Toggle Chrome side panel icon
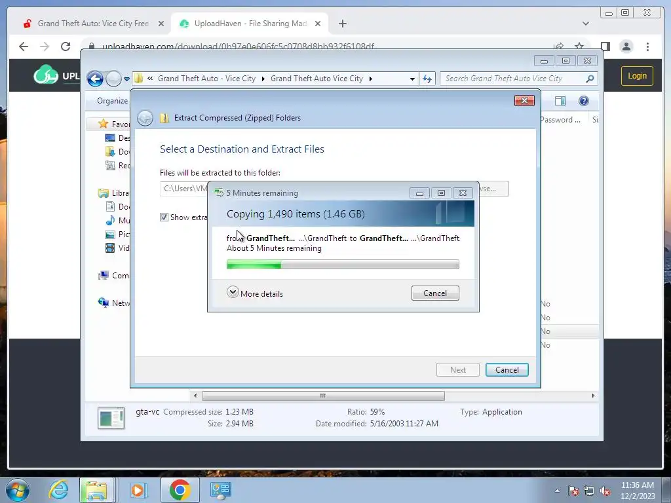Viewport: 671px width, 503px height. point(605,47)
